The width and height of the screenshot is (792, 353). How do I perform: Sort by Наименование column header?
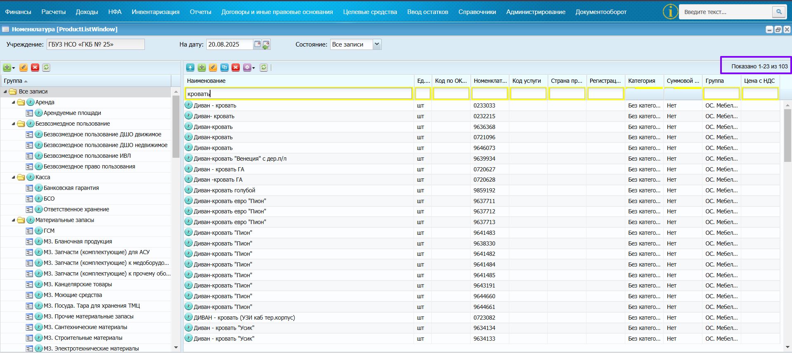299,81
